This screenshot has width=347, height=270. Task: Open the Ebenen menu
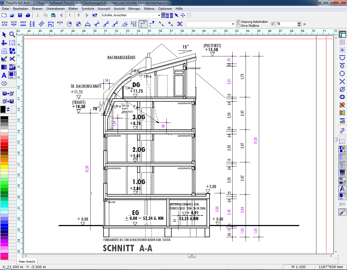37,9
